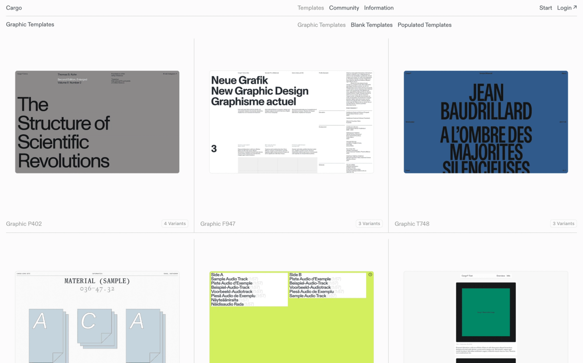The height and width of the screenshot is (363, 583).
Task: Click the Graphic T748 template name
Action: (412, 224)
